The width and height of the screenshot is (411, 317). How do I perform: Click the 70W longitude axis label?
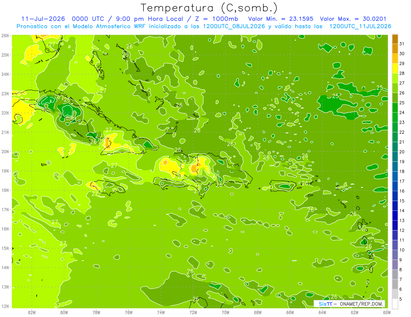tap(225, 312)
